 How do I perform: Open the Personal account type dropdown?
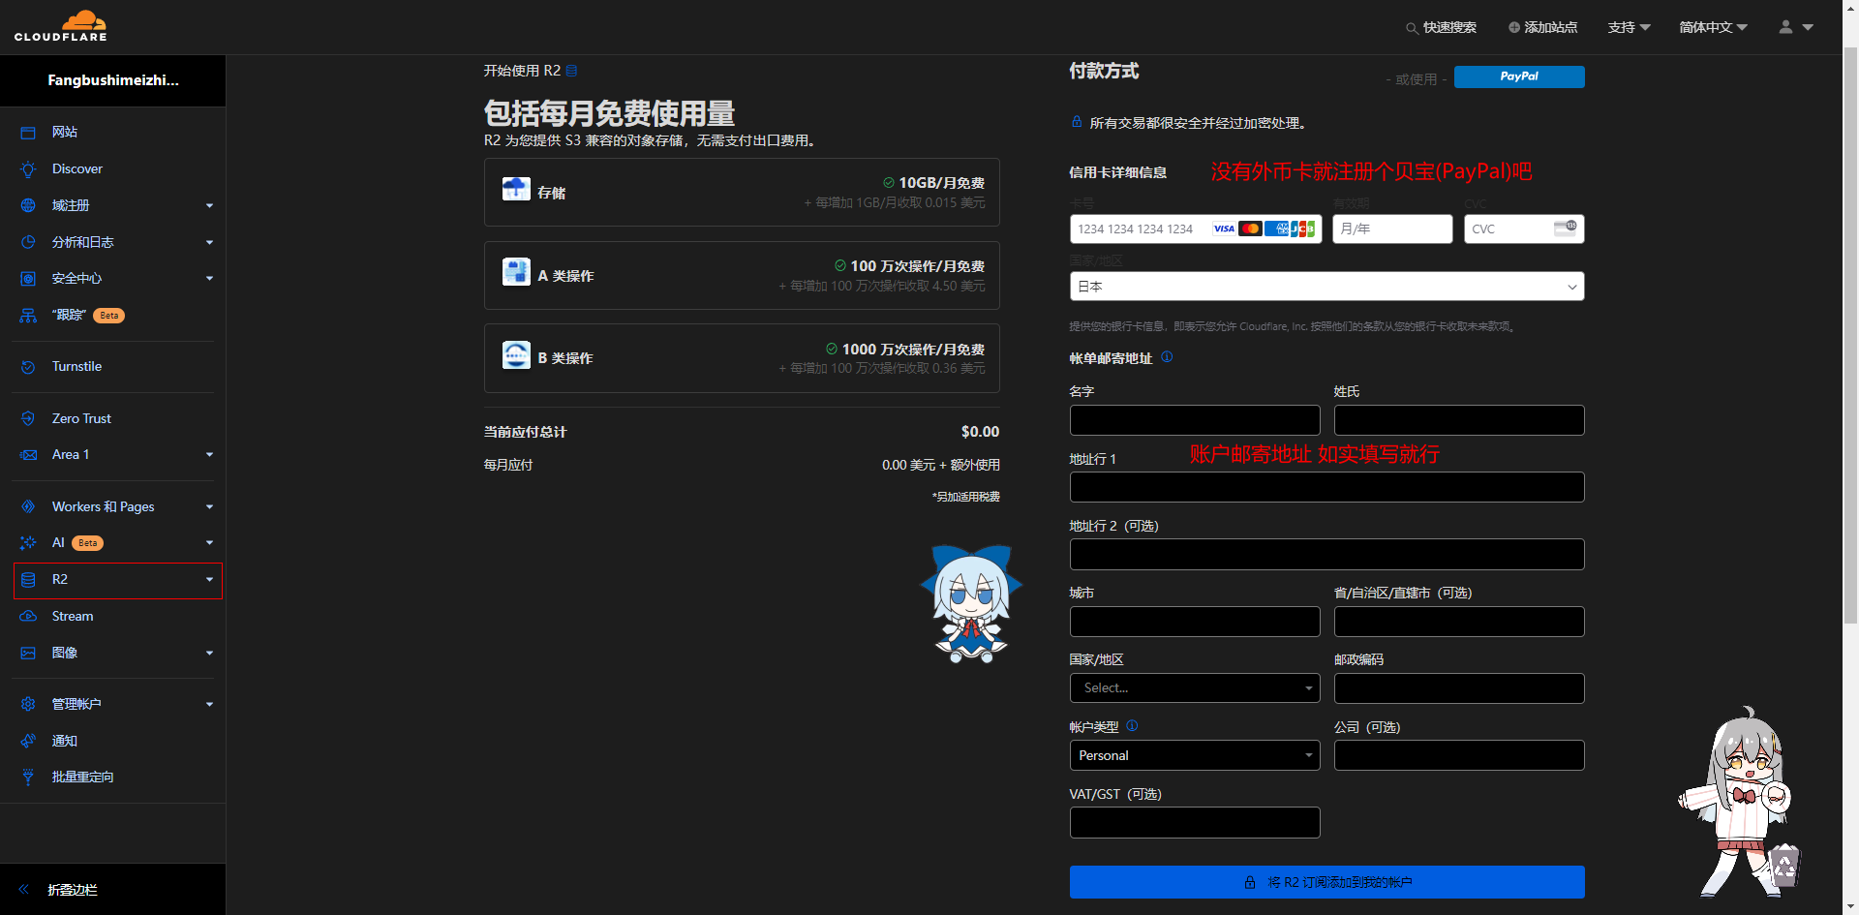(x=1194, y=755)
